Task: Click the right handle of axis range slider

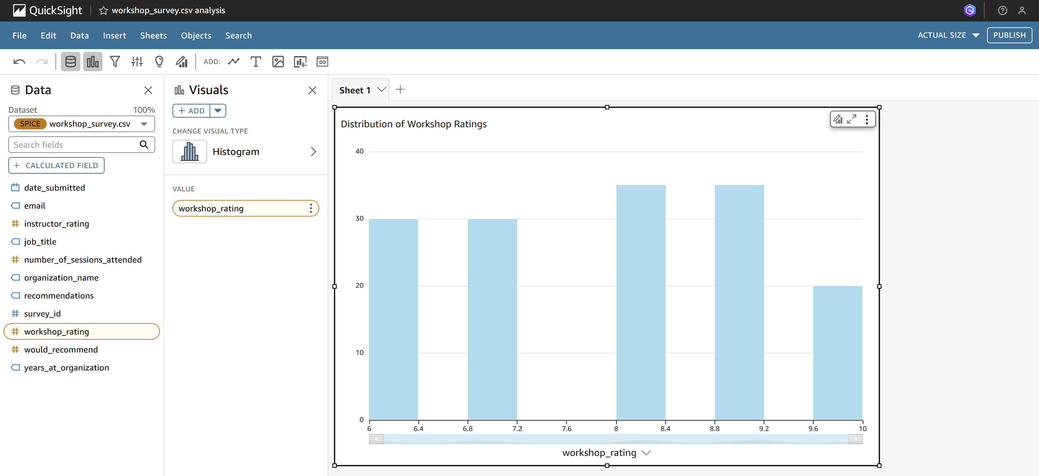Action: tap(855, 439)
